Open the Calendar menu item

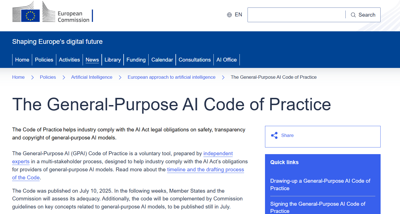tap(162, 60)
